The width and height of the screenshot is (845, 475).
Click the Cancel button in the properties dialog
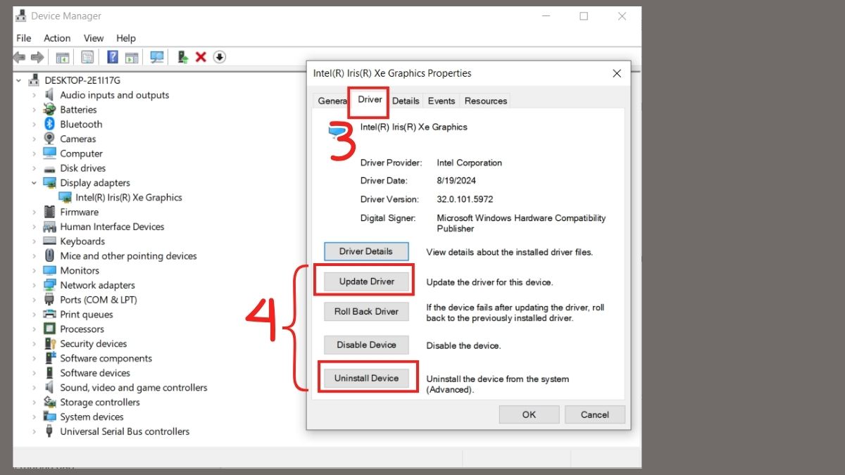click(x=594, y=414)
